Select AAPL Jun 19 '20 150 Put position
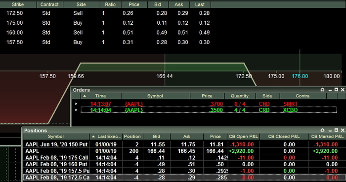The width and height of the screenshot is (346, 182). point(184,144)
